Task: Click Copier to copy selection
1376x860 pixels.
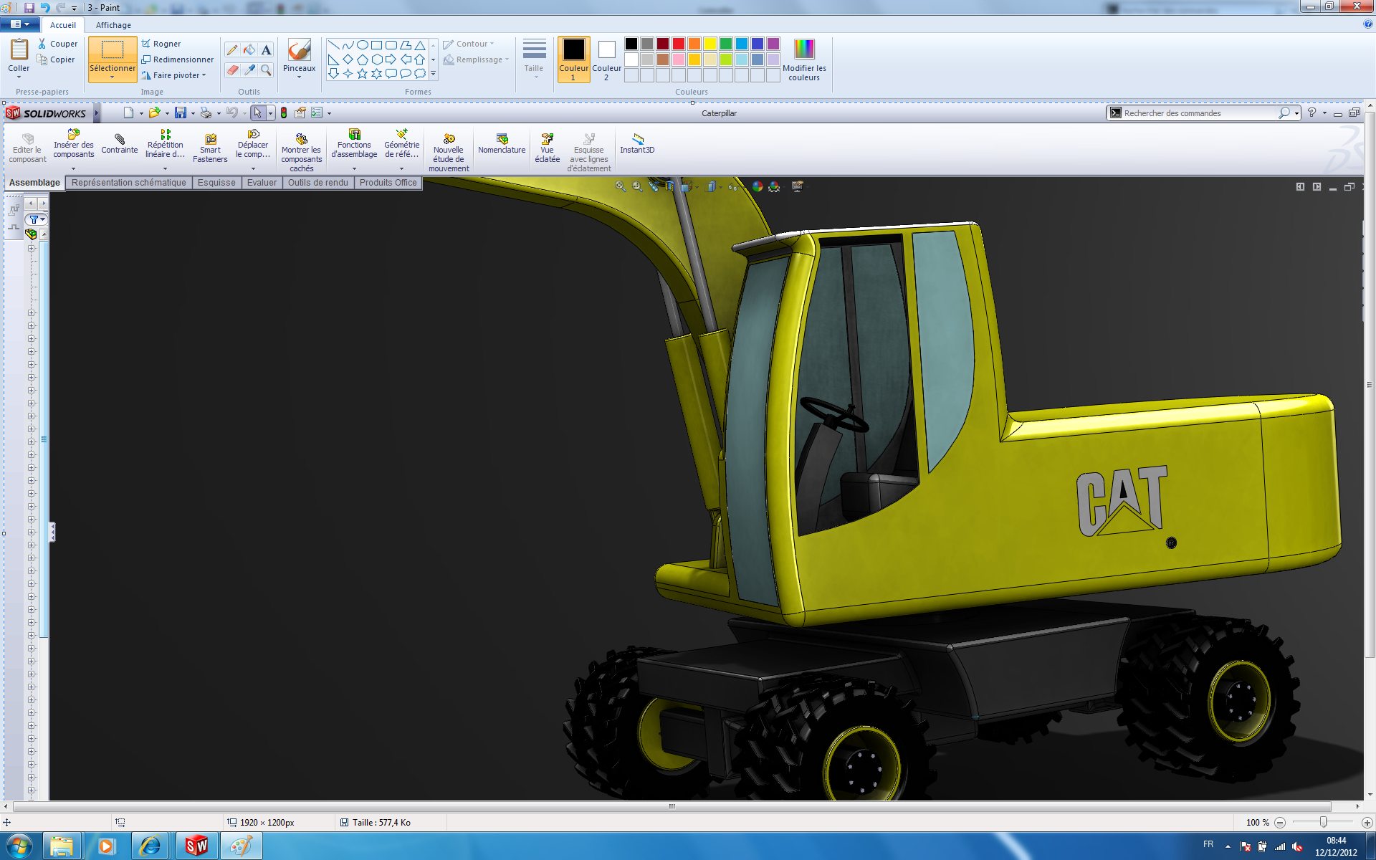Action: pyautogui.click(x=57, y=59)
